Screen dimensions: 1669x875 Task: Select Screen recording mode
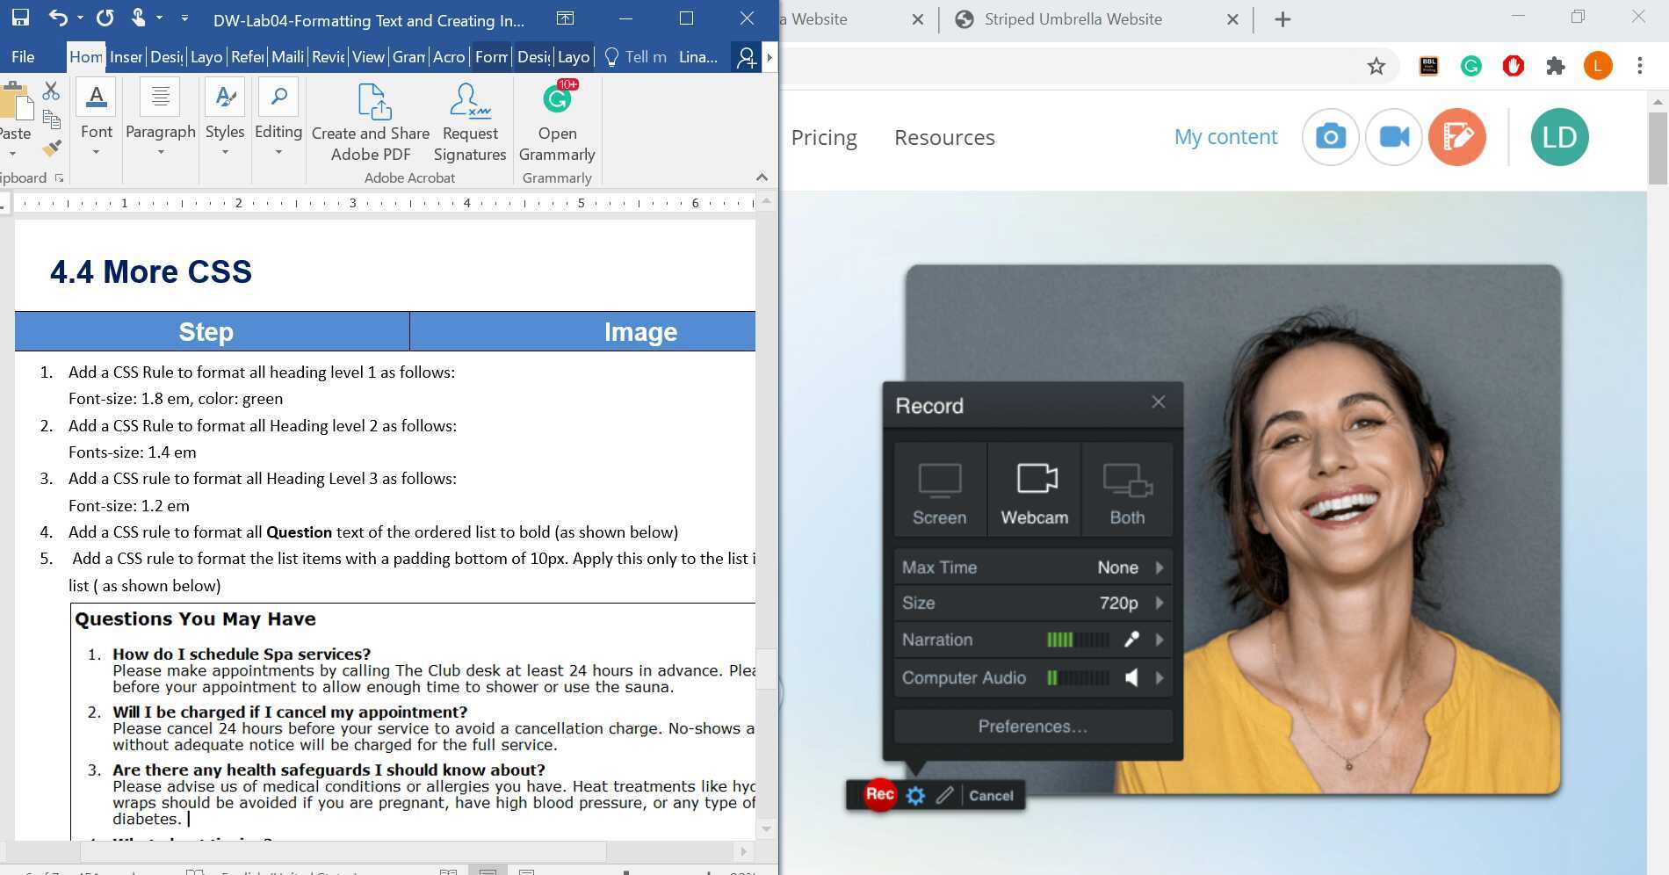(939, 490)
